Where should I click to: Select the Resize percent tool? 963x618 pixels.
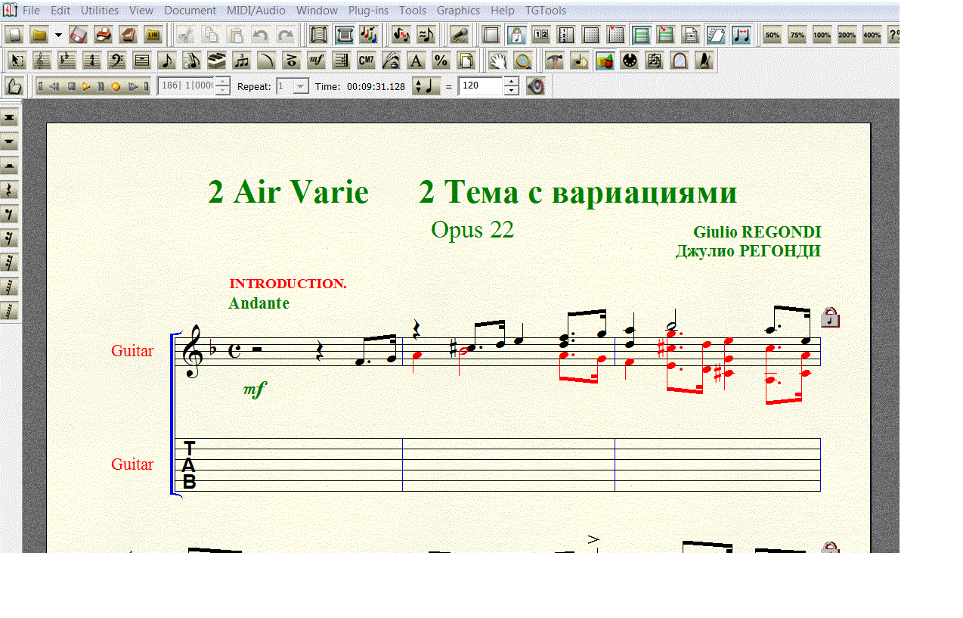point(441,60)
